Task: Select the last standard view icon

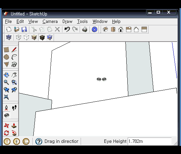Action: pyautogui.click(x=144, y=29)
